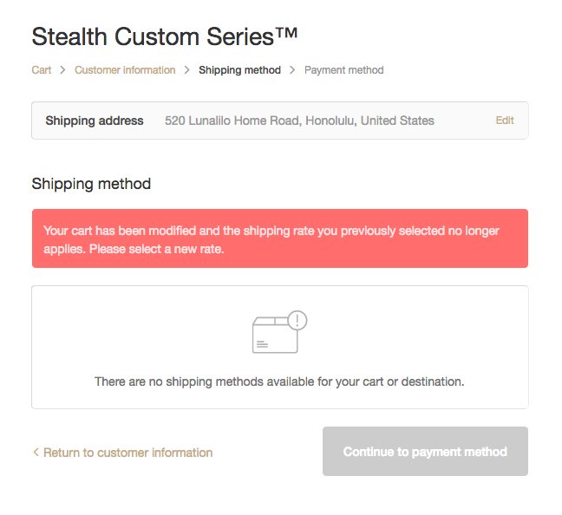Click the Shipping address label
The width and height of the screenshot is (562, 515).
click(x=95, y=121)
